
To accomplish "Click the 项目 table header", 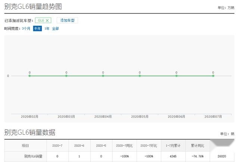I will [25, 146].
